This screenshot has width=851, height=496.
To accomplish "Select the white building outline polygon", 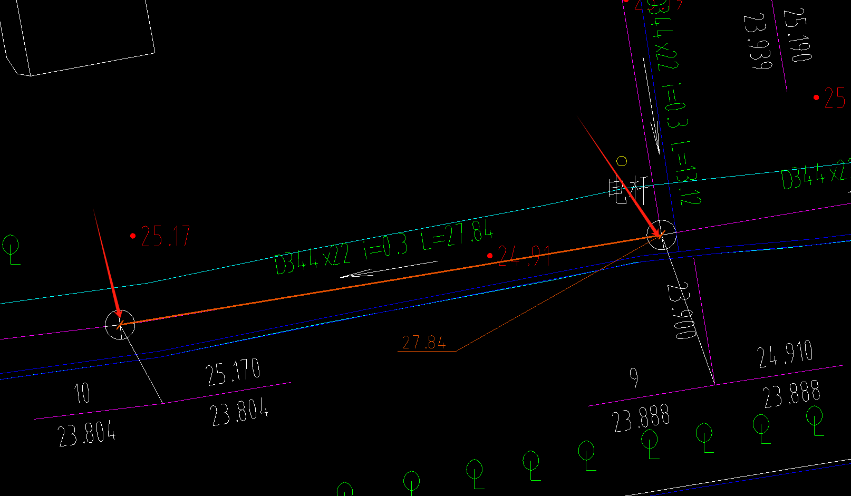I will (x=78, y=37).
